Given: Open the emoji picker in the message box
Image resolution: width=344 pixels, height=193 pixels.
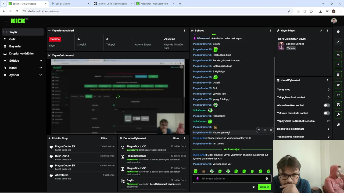Looking at the screenshot, I should coord(267,179).
